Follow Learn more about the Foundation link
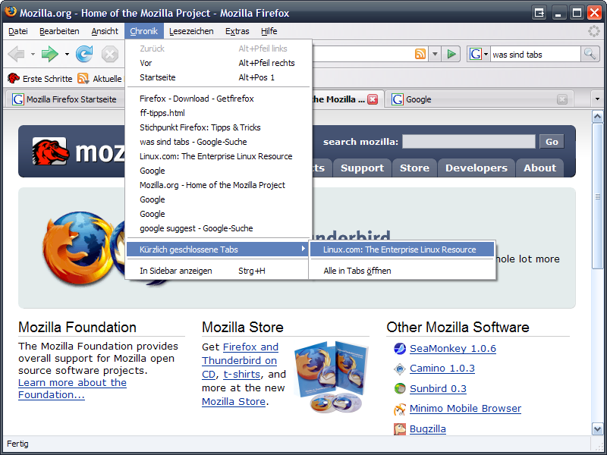This screenshot has height=455, width=607. point(72,388)
